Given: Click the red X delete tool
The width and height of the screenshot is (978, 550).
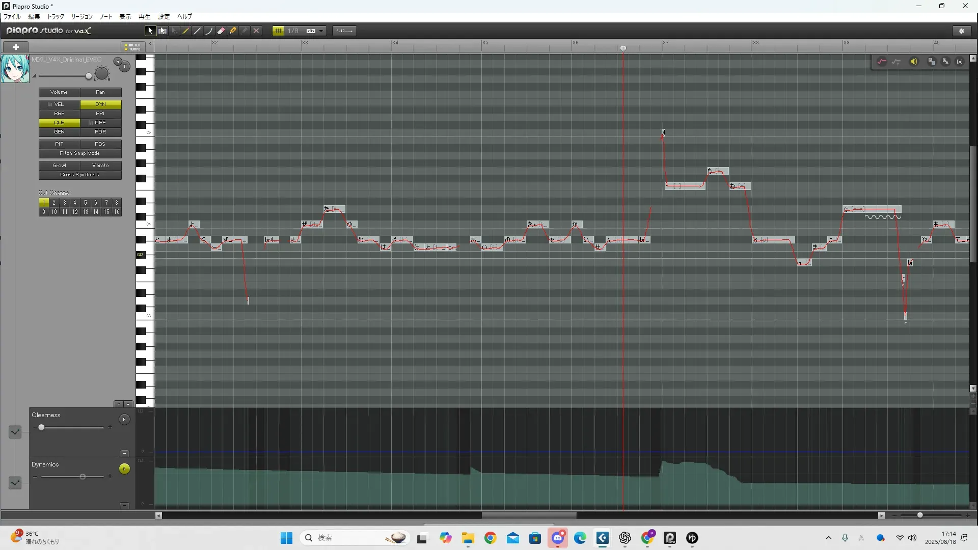Looking at the screenshot, I should pos(256,31).
